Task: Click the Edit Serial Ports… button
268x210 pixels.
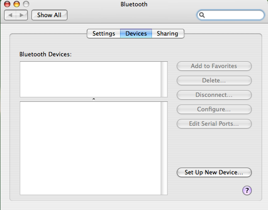Action: click(214, 123)
